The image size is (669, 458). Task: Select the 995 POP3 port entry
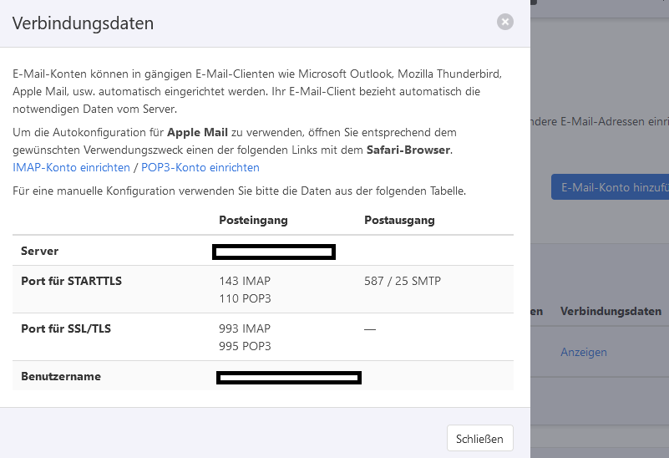click(245, 346)
